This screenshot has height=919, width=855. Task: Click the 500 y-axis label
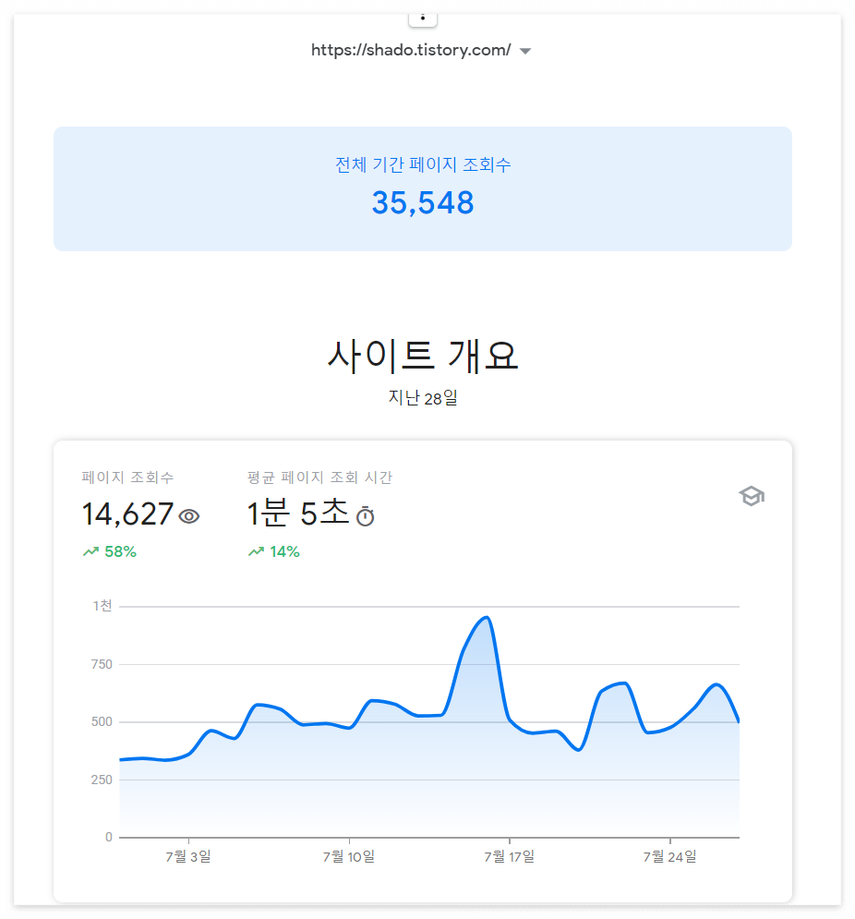102,721
